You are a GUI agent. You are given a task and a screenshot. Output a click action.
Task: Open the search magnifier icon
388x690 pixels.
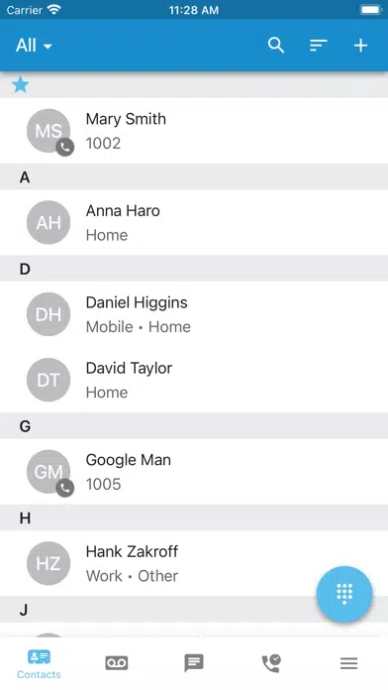click(276, 46)
